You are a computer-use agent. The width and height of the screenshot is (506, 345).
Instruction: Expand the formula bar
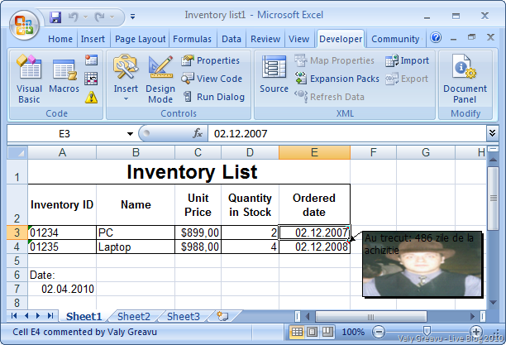[493, 133]
